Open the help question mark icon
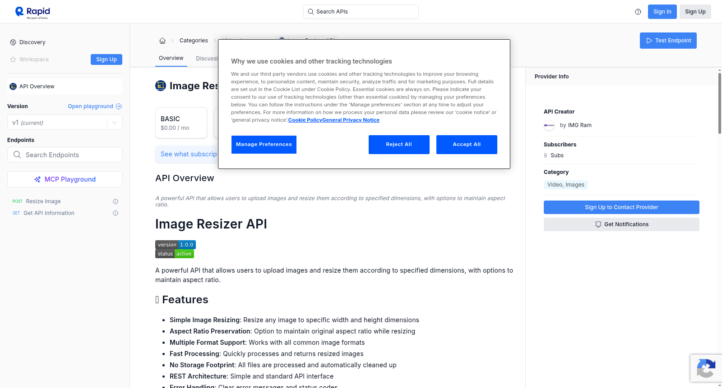Viewport: 722px width, 388px height. tap(638, 12)
